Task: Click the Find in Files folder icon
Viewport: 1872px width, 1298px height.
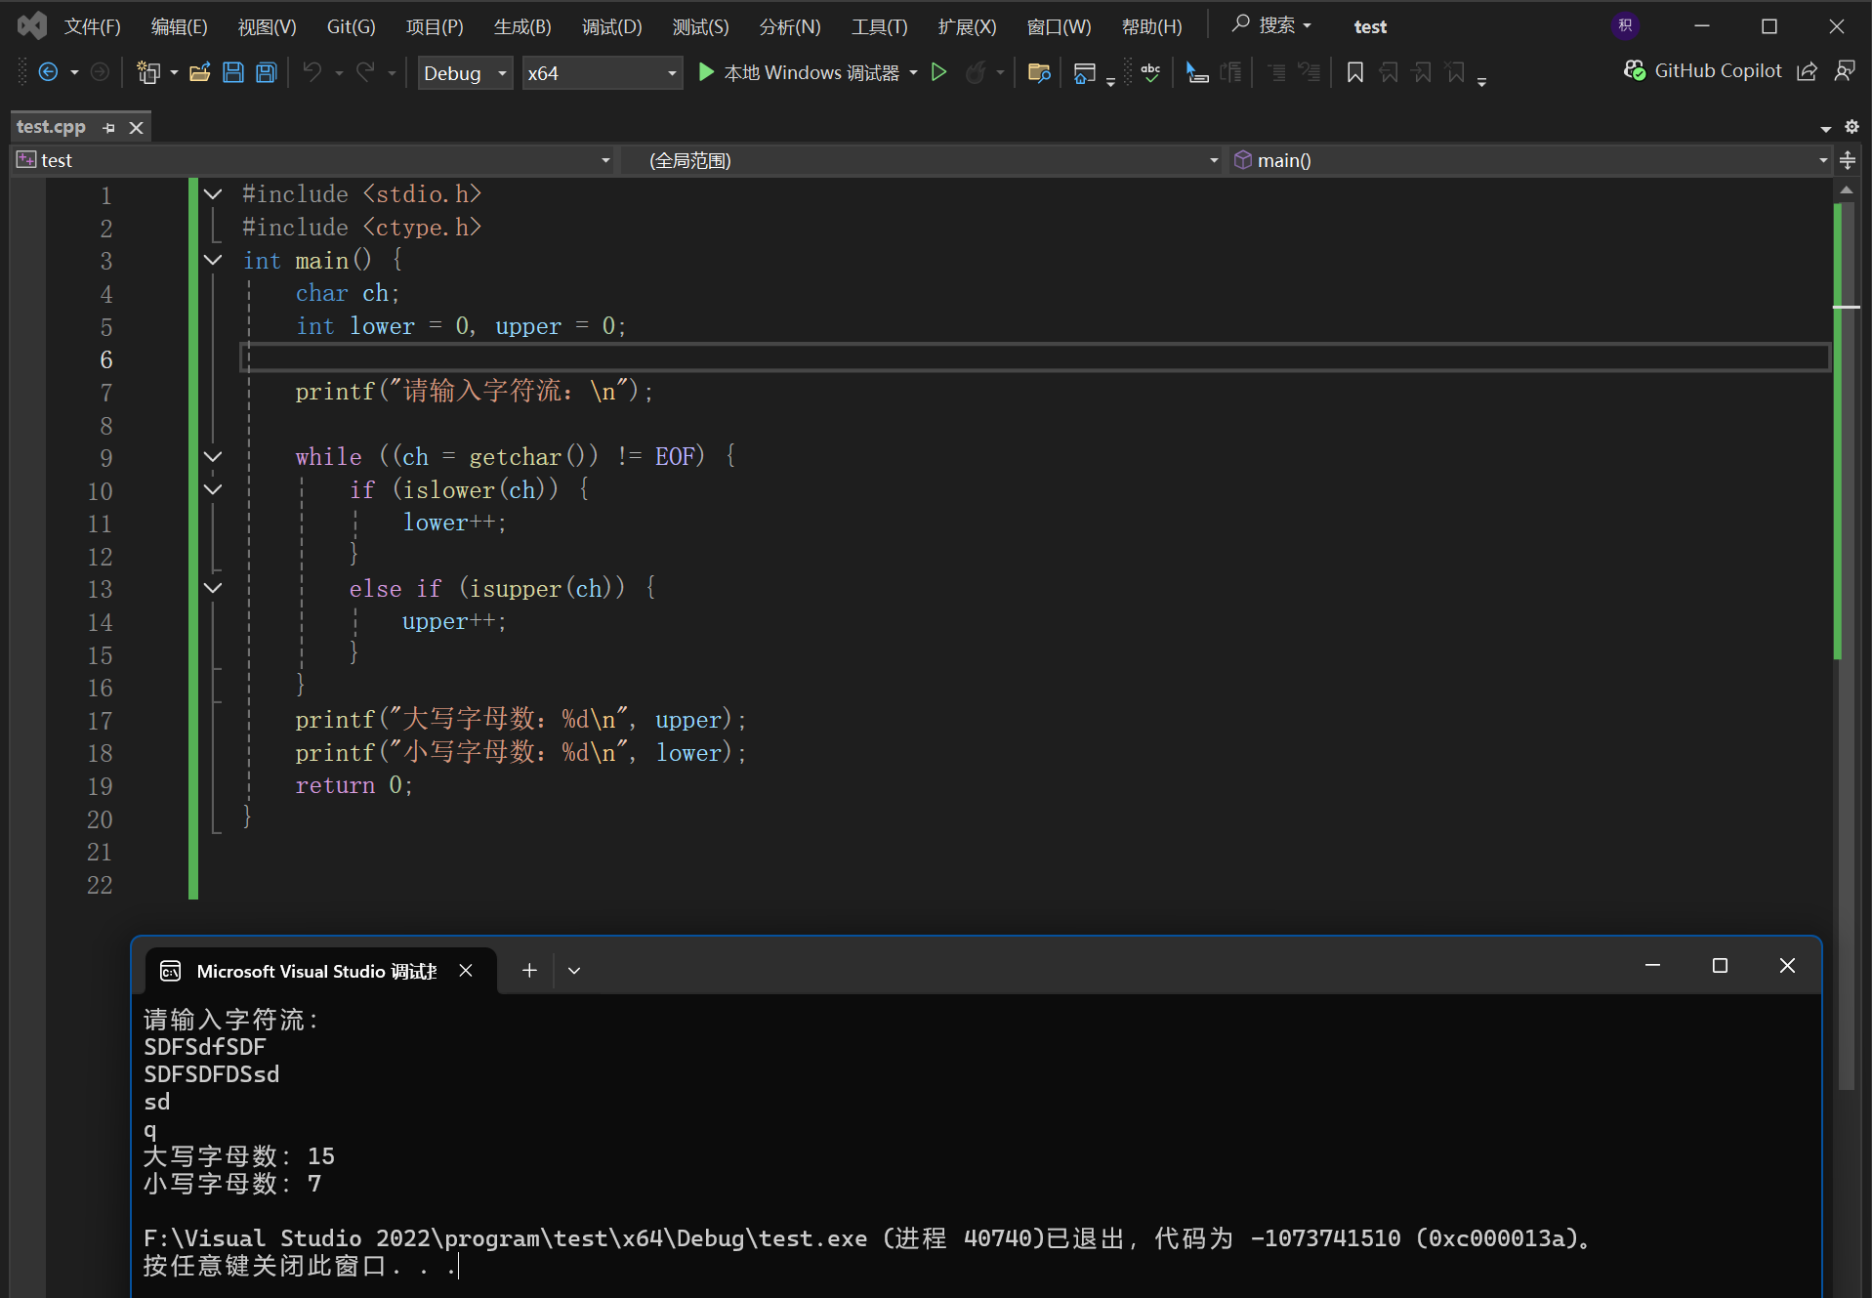Action: 1039,72
